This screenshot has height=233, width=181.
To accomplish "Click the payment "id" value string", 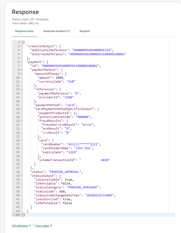I will [70, 66].
